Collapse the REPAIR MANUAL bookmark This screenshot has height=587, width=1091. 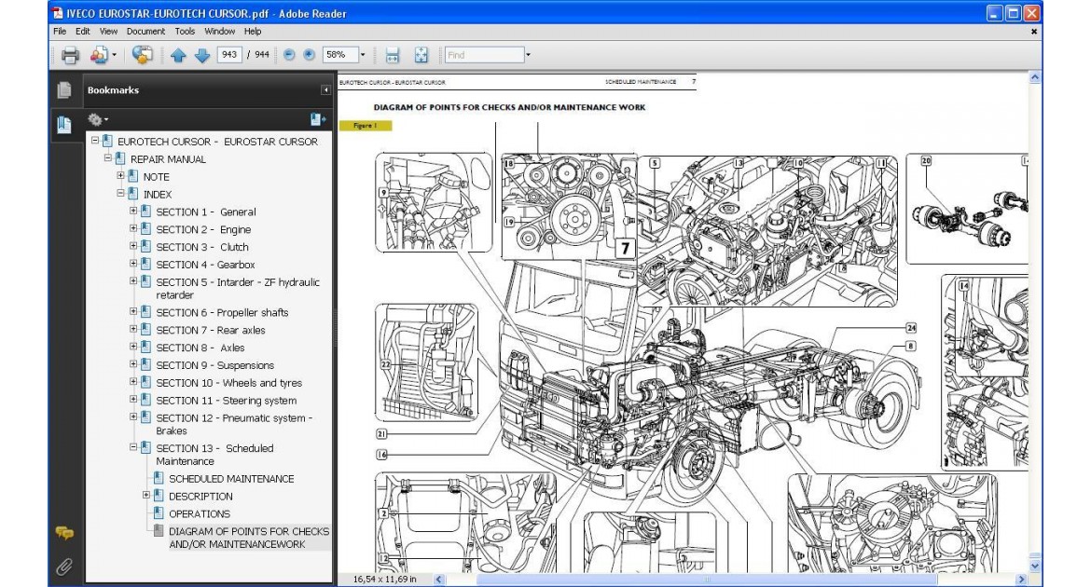click(108, 157)
